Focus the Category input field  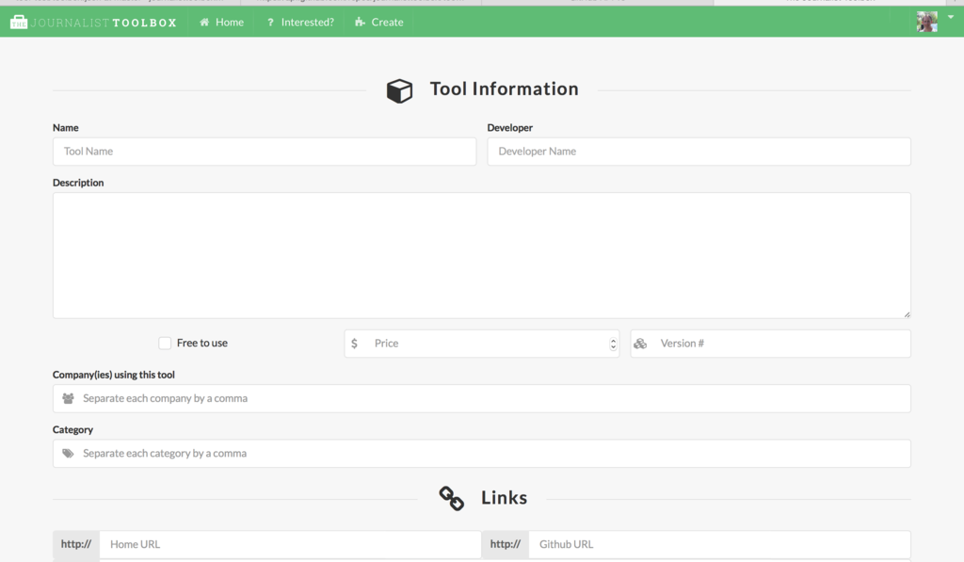click(481, 453)
